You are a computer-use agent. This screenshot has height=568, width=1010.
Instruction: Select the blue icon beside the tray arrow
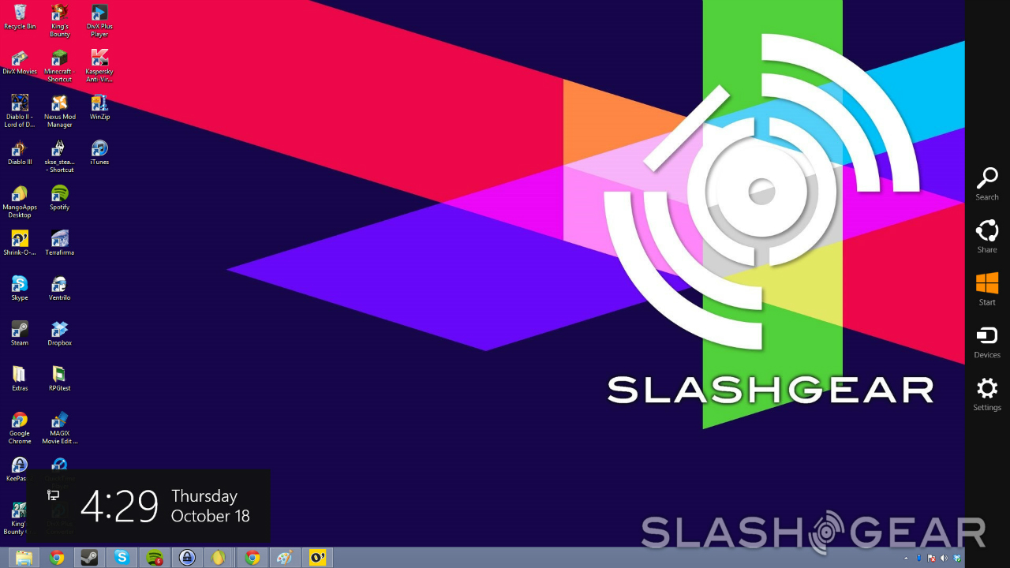[x=918, y=558]
